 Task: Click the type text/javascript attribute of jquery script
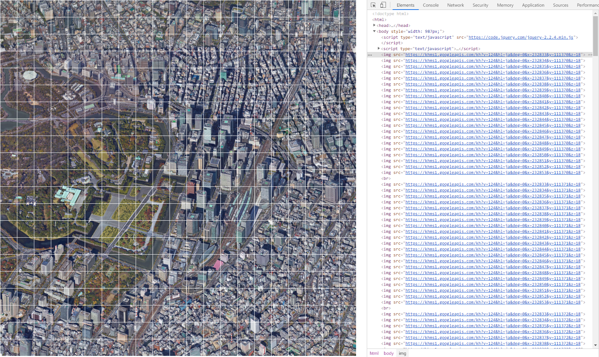[426, 37]
